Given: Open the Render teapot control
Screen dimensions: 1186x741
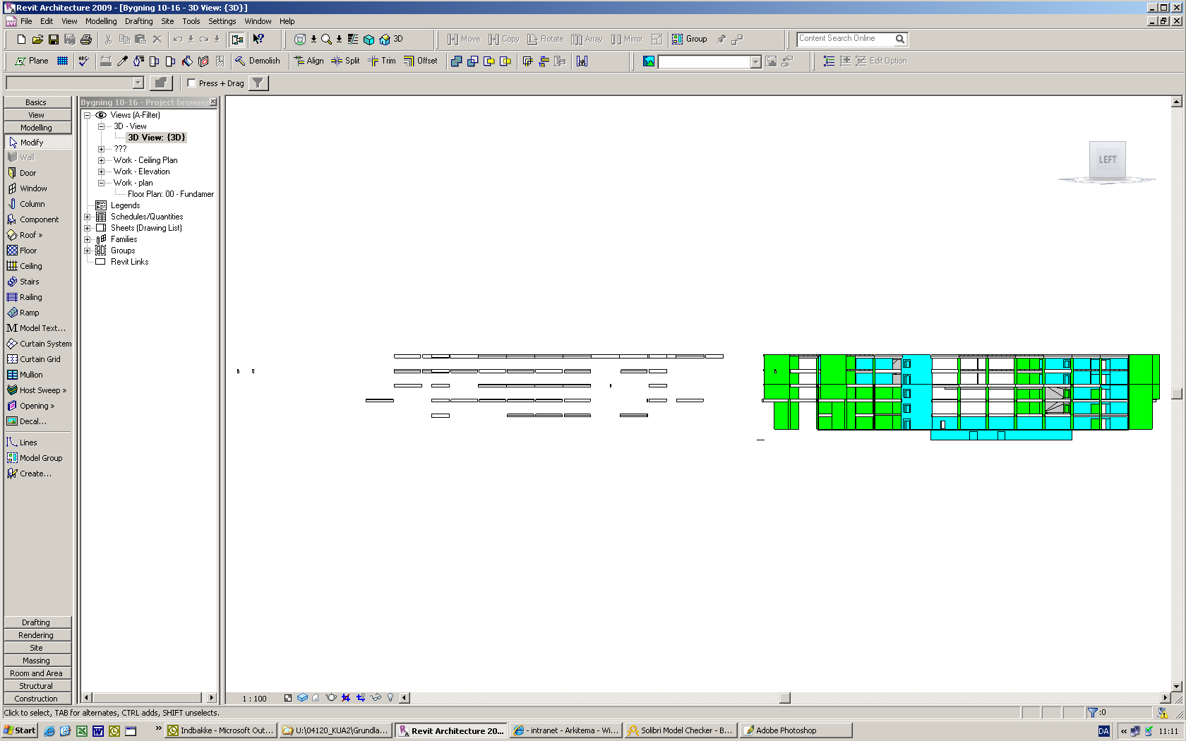Looking at the screenshot, I should pos(330,697).
